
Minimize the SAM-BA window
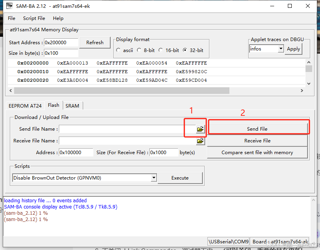point(272,6)
